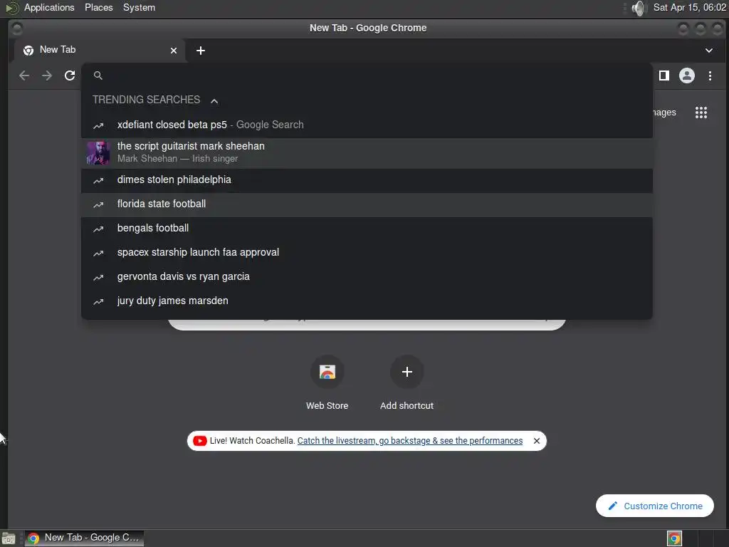Click Chrome icon in bottom-right tray

[675, 538]
